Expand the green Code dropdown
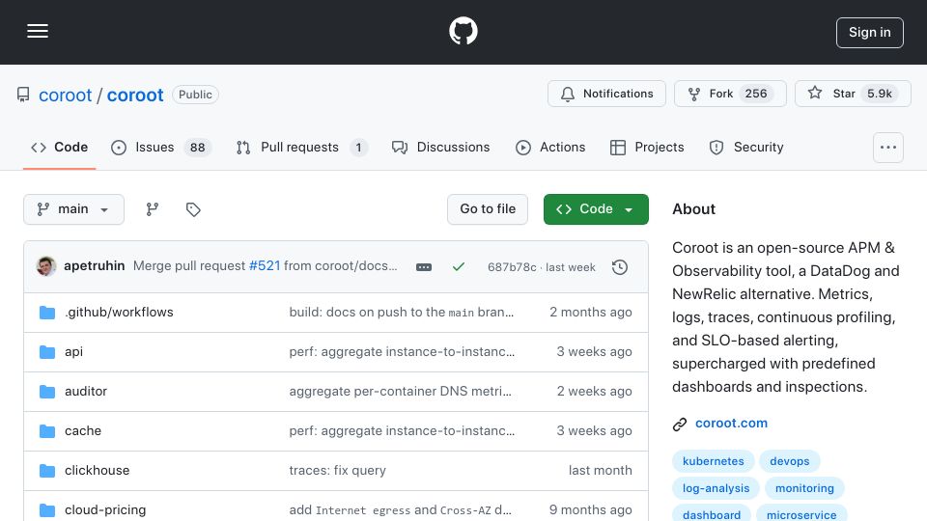This screenshot has width=927, height=521. 596,209
